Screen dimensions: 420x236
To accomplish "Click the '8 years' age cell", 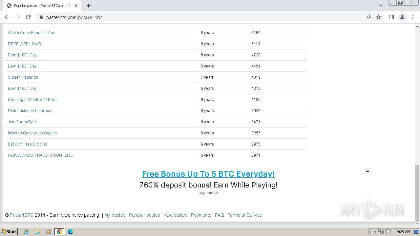I will (207, 33).
